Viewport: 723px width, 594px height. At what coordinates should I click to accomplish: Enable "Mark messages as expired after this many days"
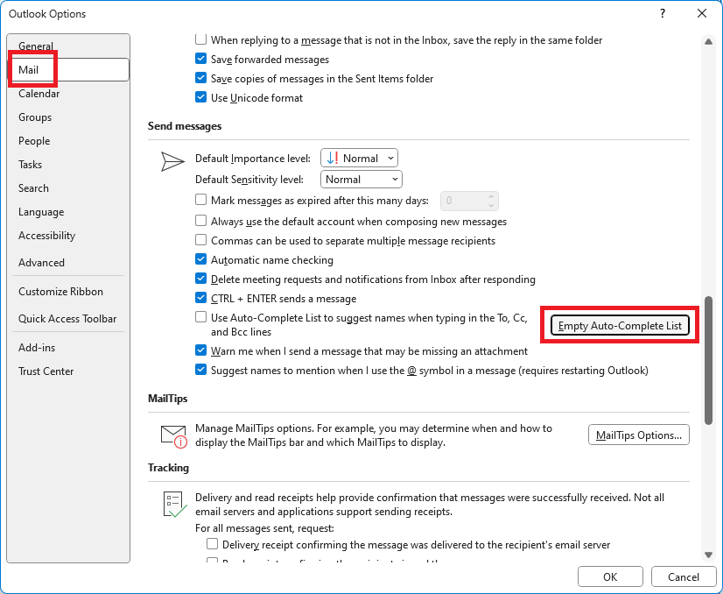(200, 201)
